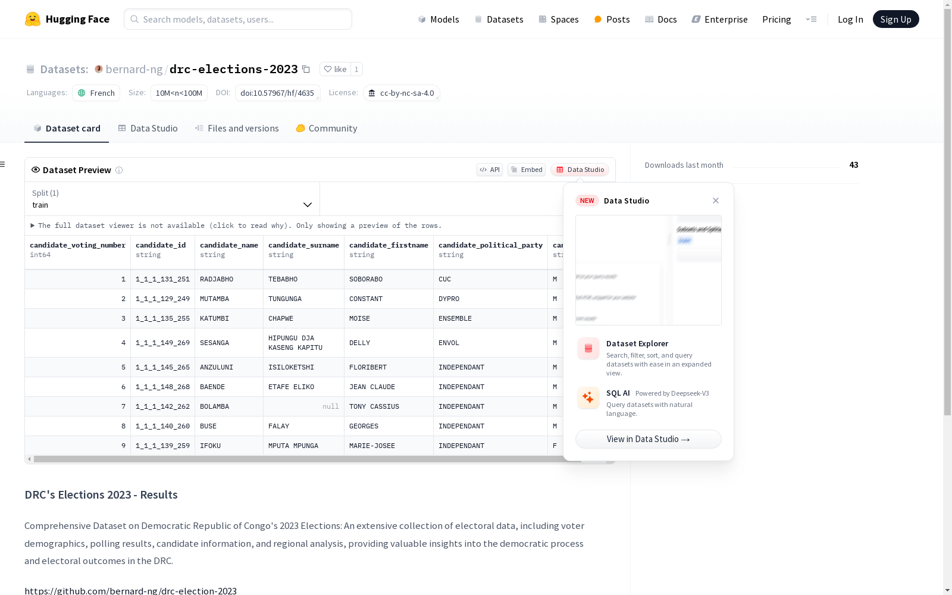Click the size tag 10M<n<100M
The width and height of the screenshot is (952, 595).
[x=179, y=93]
